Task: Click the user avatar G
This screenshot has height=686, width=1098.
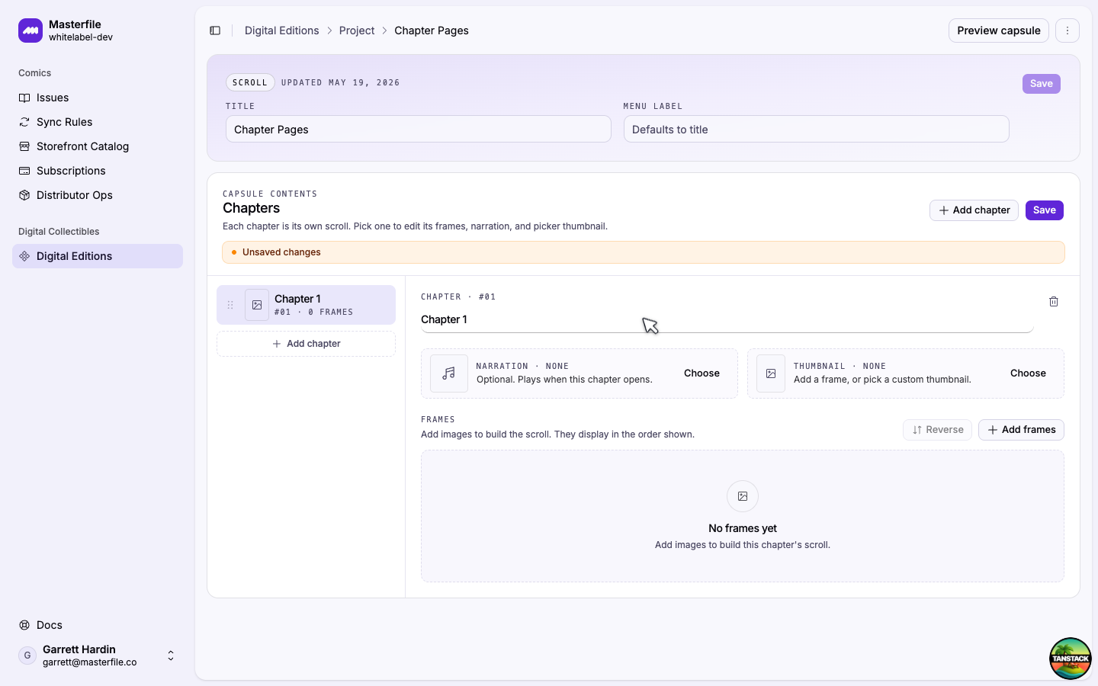Action: pos(27,656)
